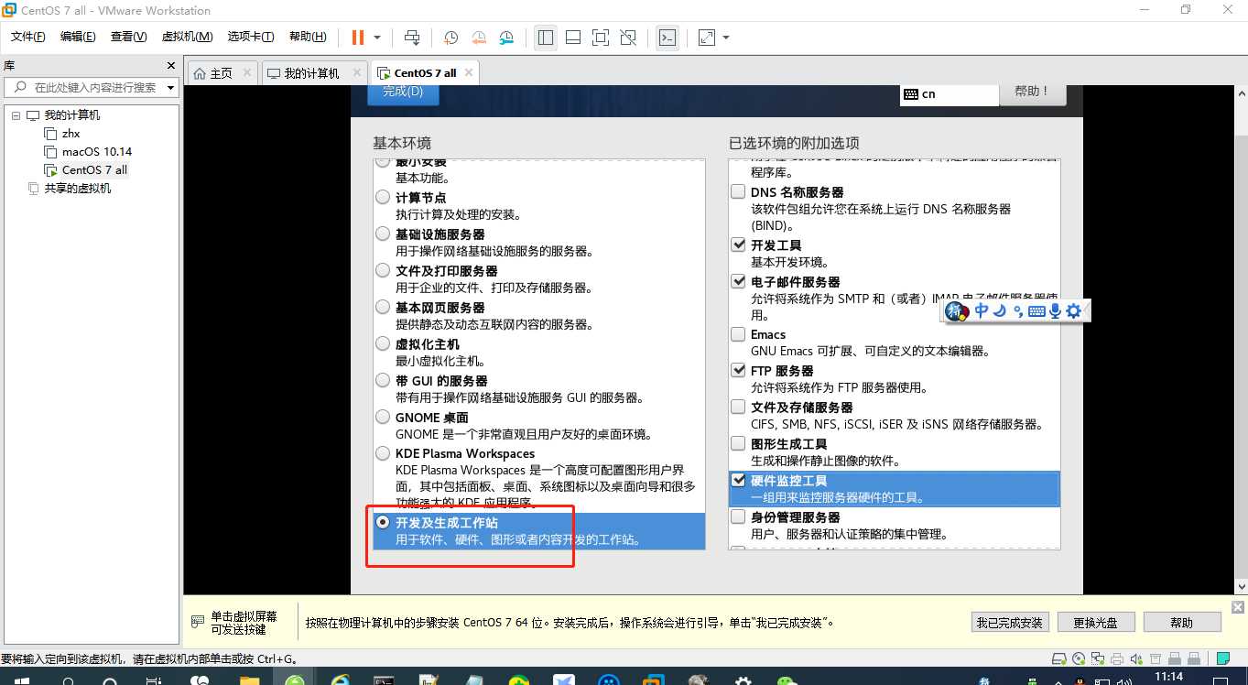The image size is (1248, 685).
Task: Uncheck the 硬件监控工具 checkbox
Action: coord(738,480)
